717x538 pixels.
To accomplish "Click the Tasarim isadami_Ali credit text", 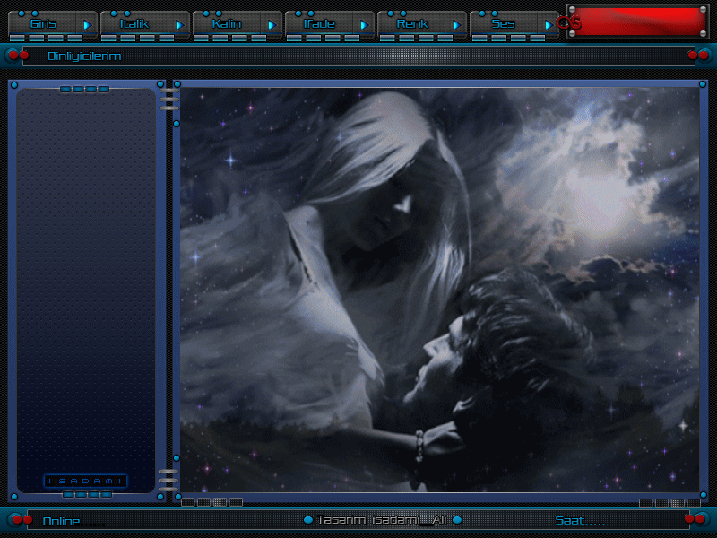I will (x=382, y=520).
